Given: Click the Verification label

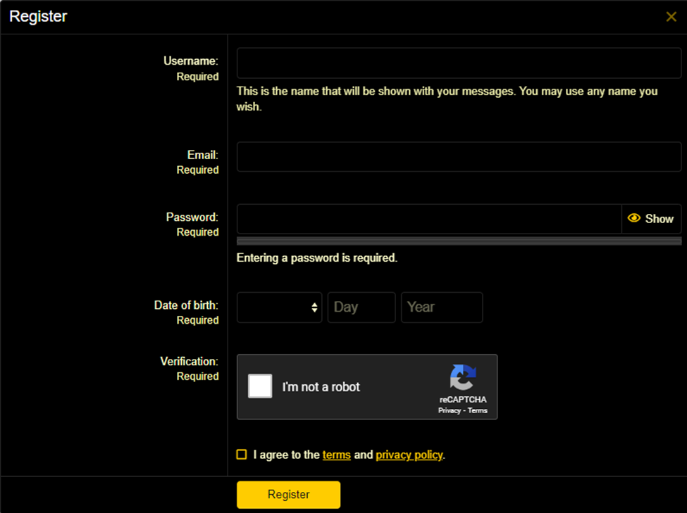Looking at the screenshot, I should pos(189,361).
